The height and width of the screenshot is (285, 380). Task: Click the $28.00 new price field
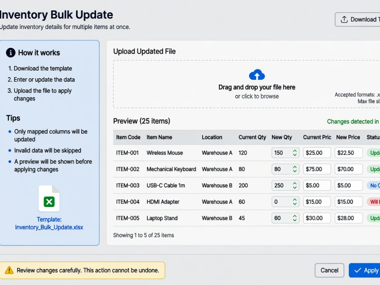pos(349,218)
